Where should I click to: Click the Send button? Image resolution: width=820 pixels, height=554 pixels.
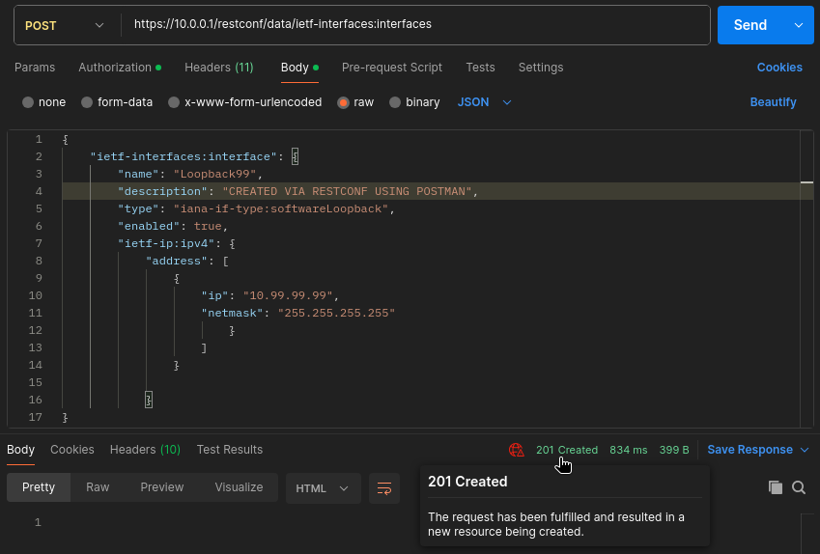pos(750,25)
